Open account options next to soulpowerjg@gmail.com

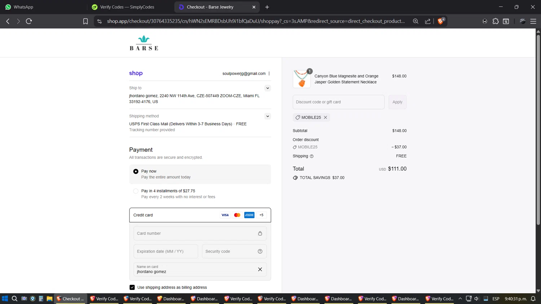(x=269, y=73)
